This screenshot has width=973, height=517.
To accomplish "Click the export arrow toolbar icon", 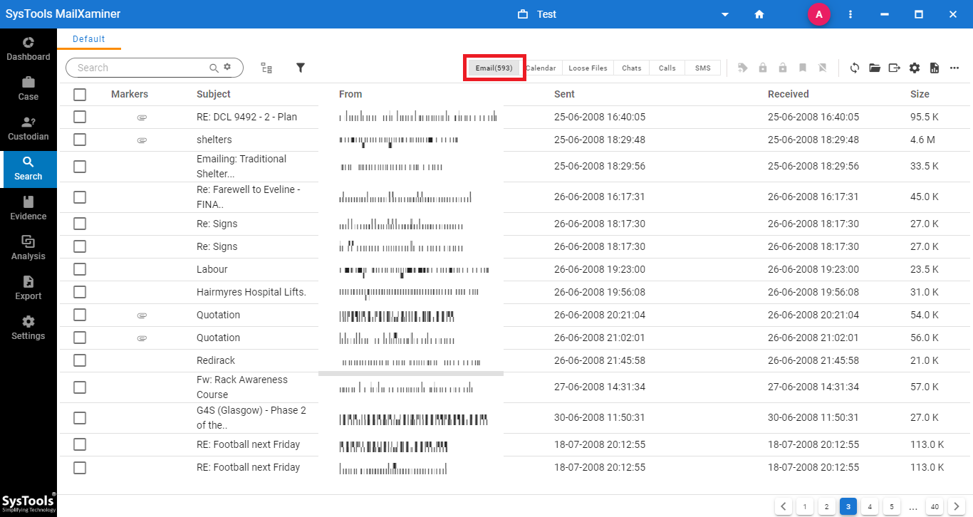I will [x=895, y=68].
